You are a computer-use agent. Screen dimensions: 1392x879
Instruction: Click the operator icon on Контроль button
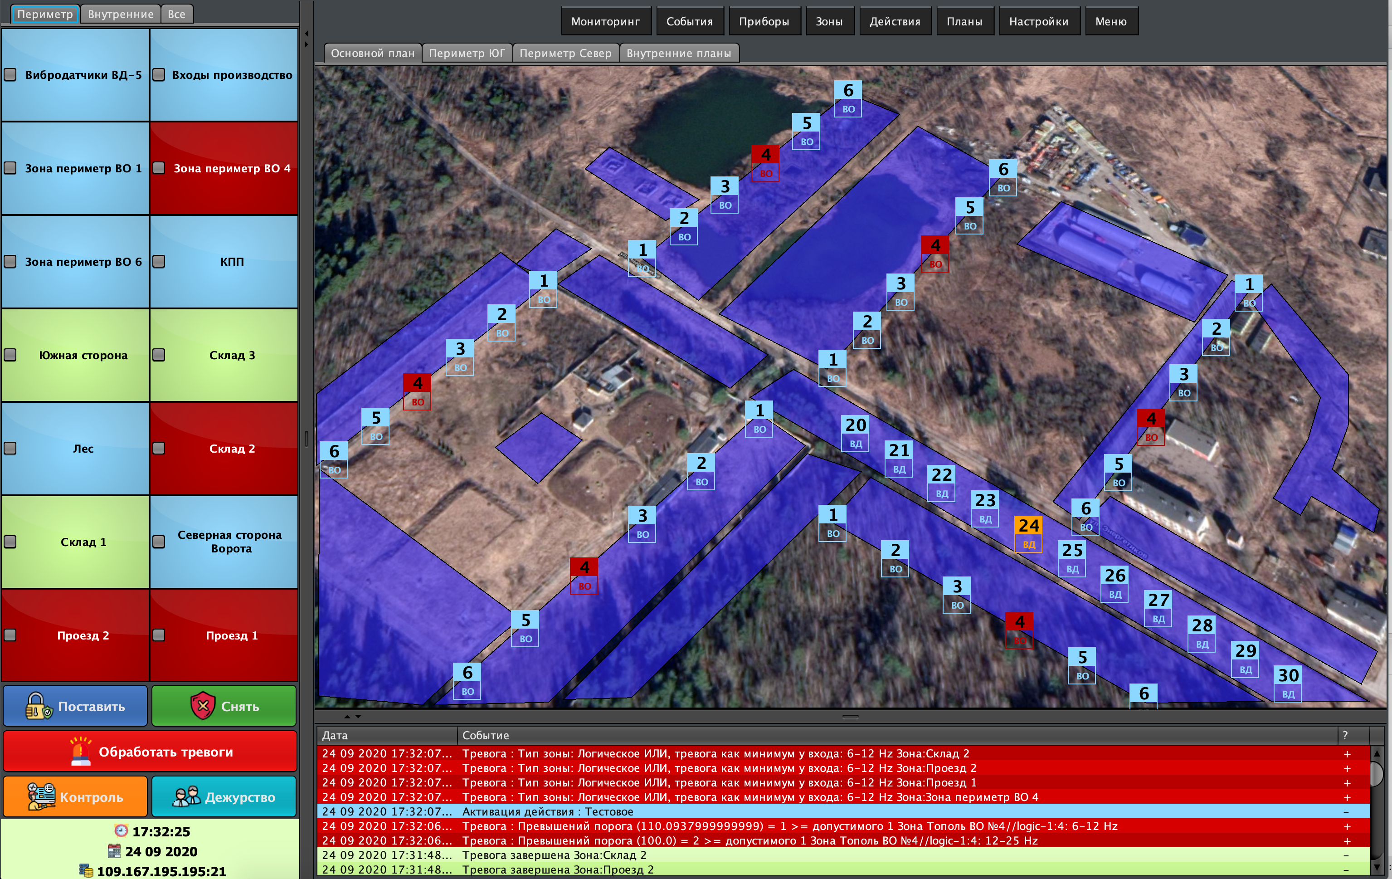tap(41, 797)
